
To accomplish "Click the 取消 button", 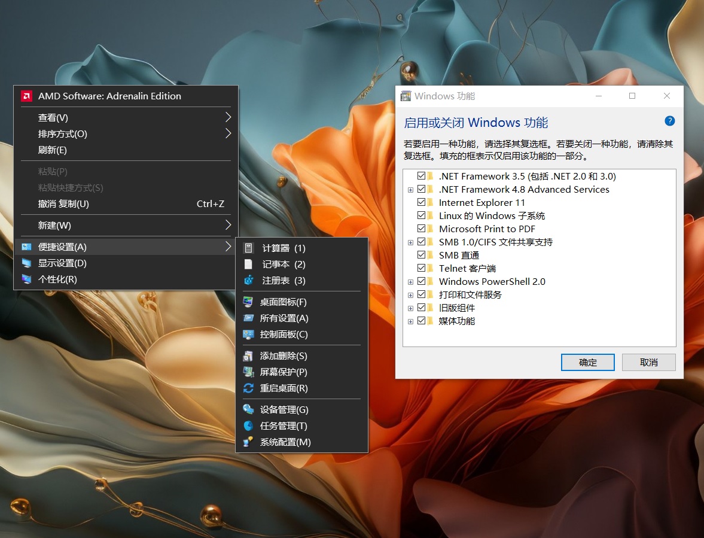I will (x=649, y=363).
